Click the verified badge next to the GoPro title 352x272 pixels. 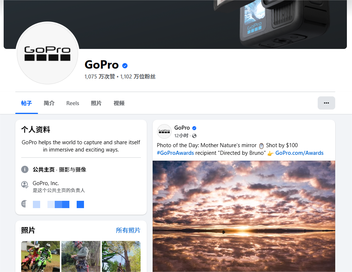[x=125, y=66]
